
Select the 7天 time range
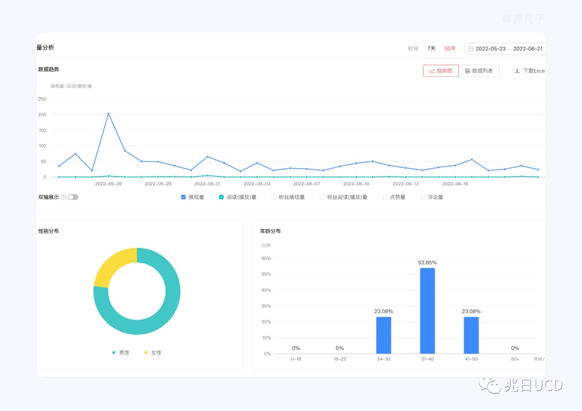(431, 48)
